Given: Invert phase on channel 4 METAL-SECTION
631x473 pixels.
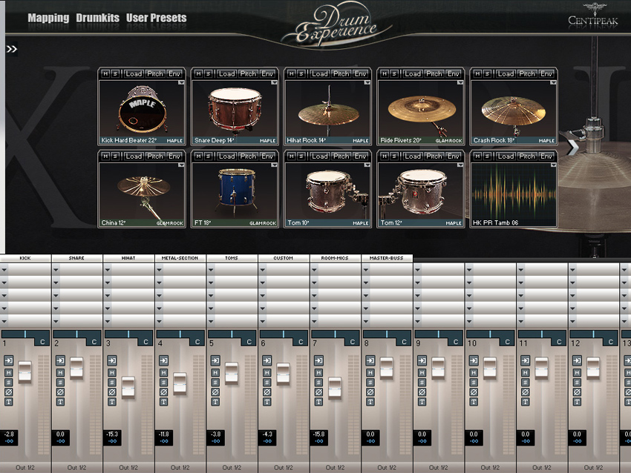Looking at the screenshot, I should [x=163, y=392].
